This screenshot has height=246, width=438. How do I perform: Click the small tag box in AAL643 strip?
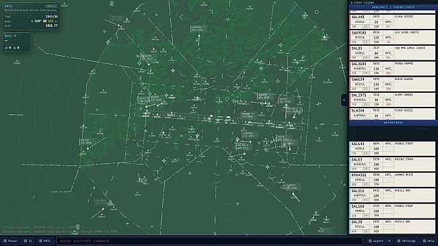(x=365, y=153)
